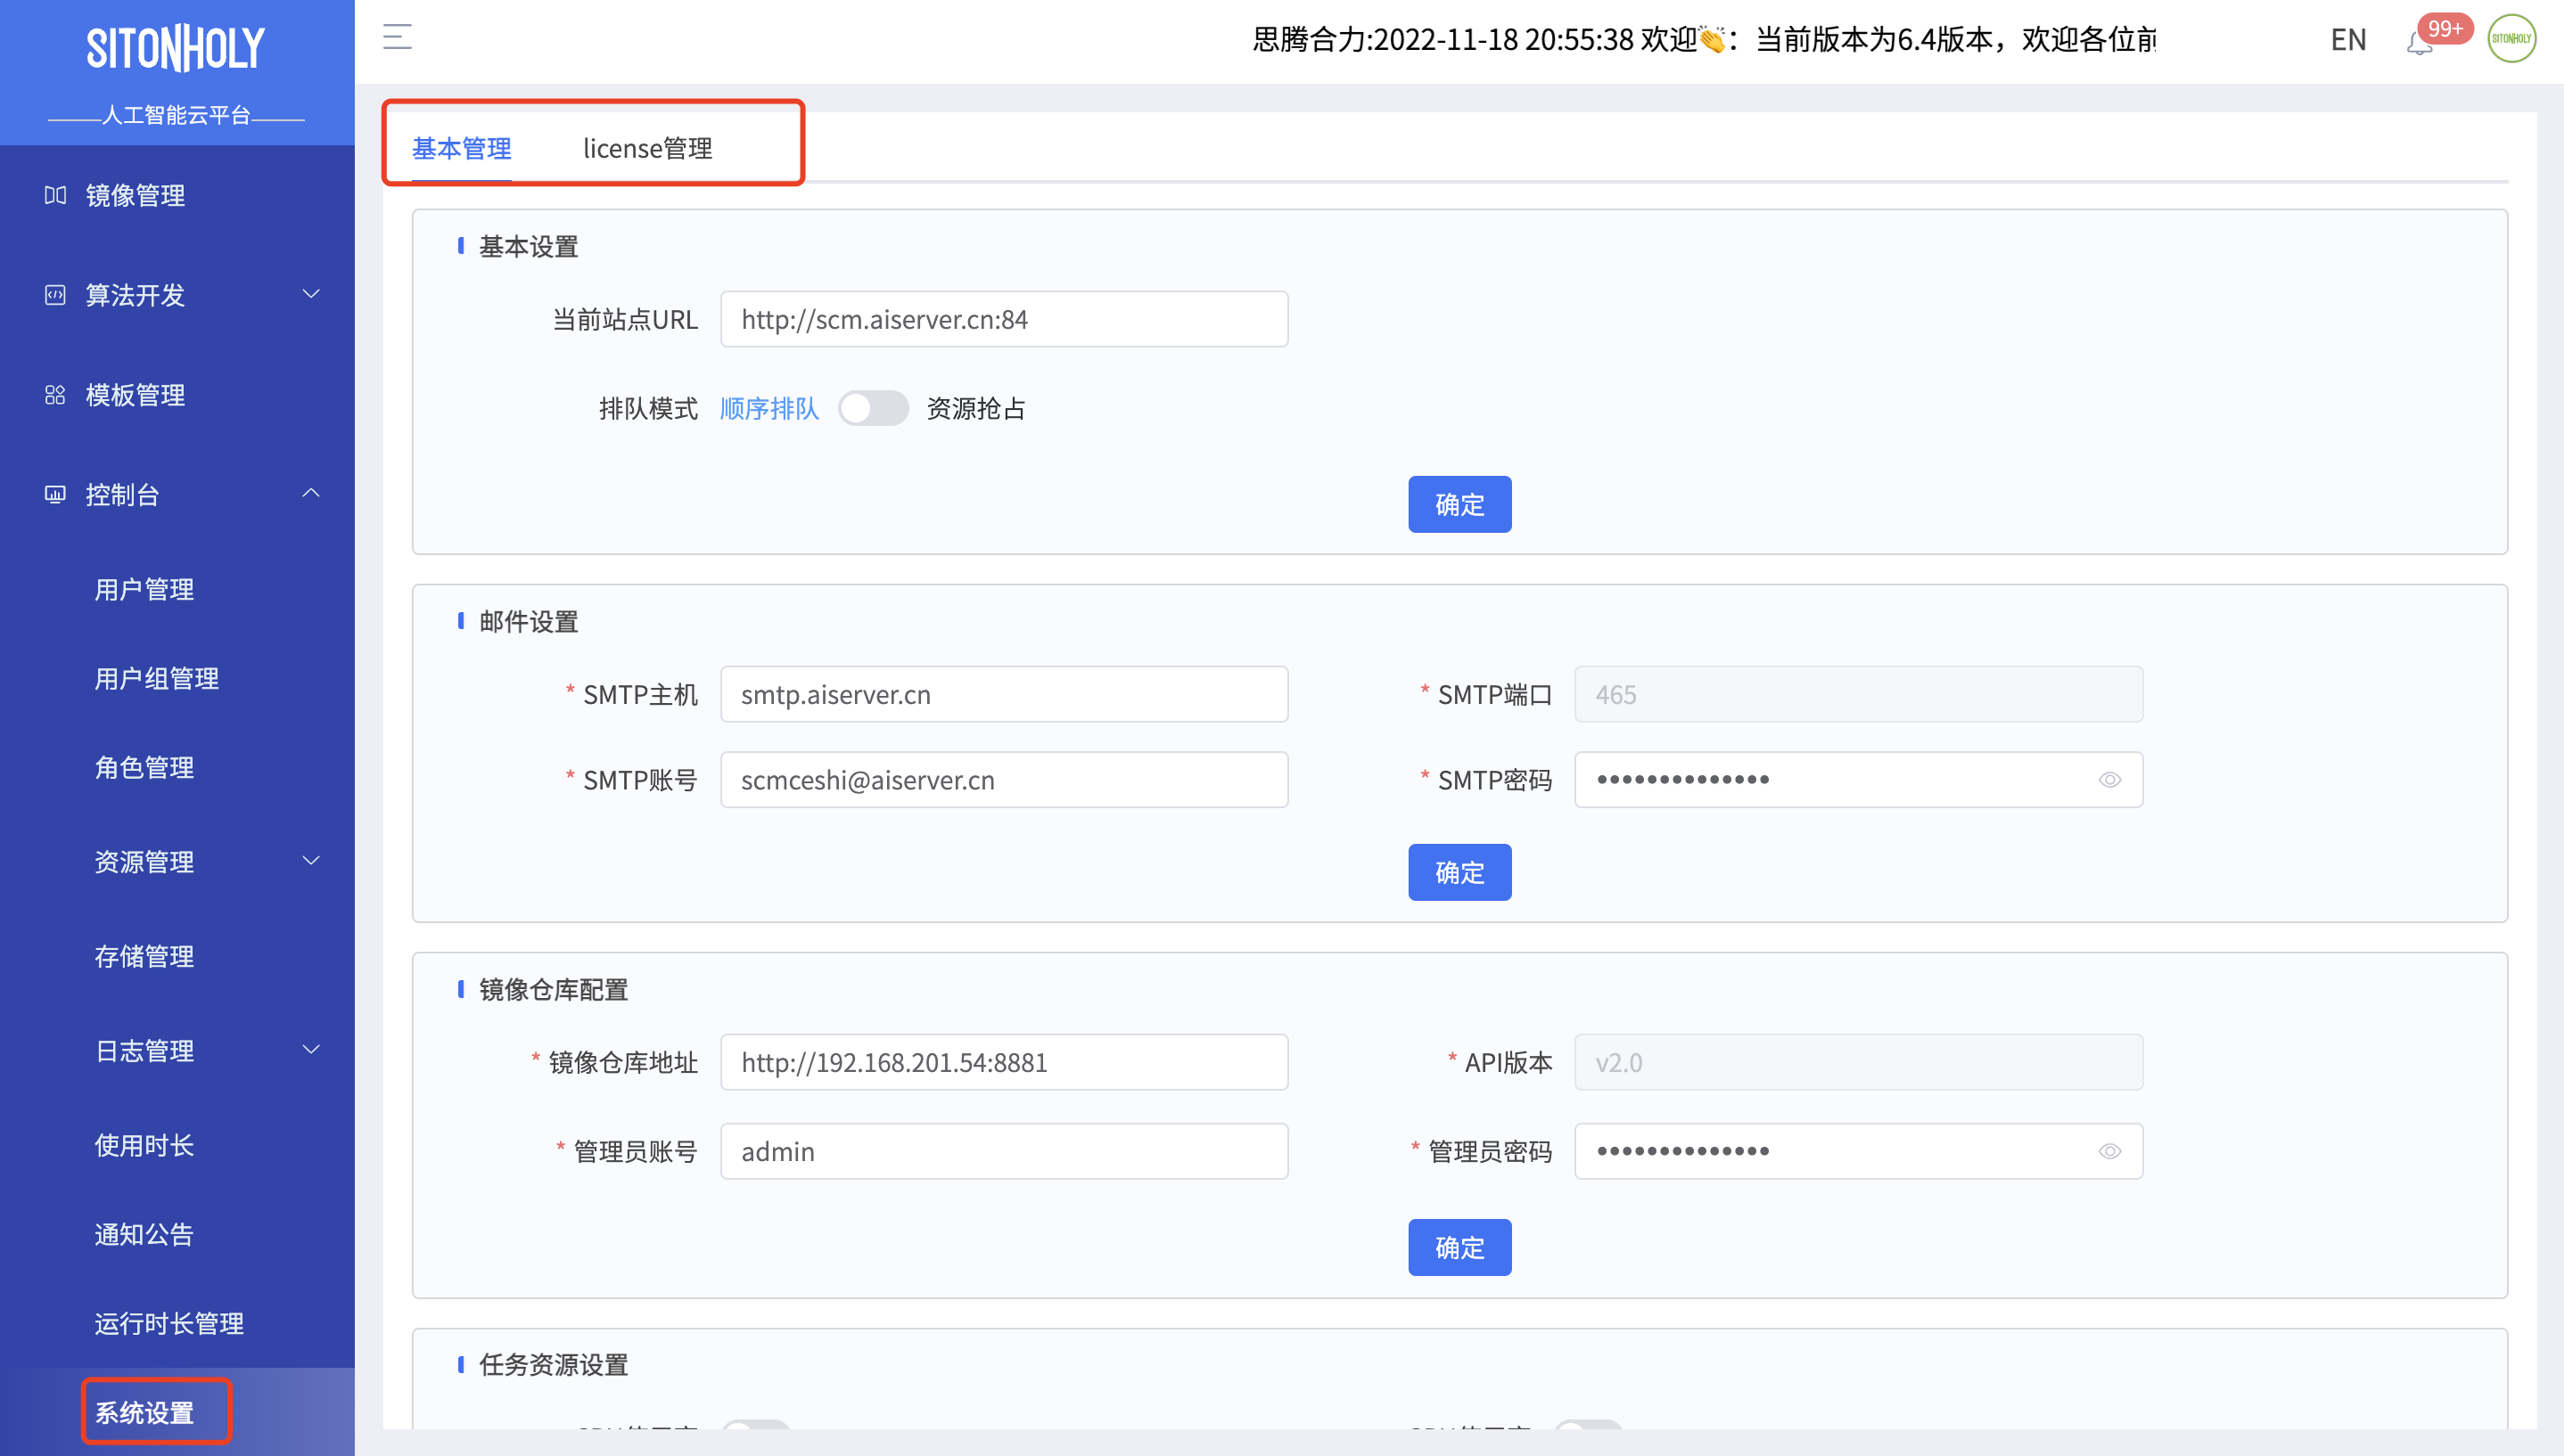Open the SITONHOLY user avatar menu

[x=2511, y=39]
